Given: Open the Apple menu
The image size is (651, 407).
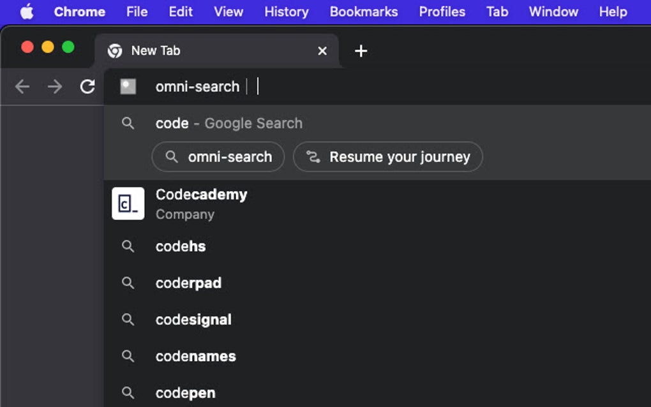Looking at the screenshot, I should 26,11.
